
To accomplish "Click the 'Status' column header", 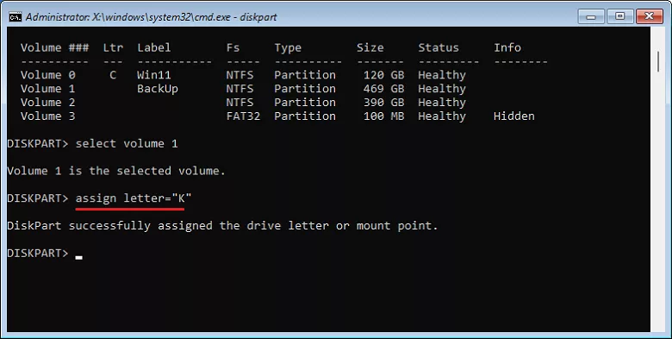I will coord(439,47).
